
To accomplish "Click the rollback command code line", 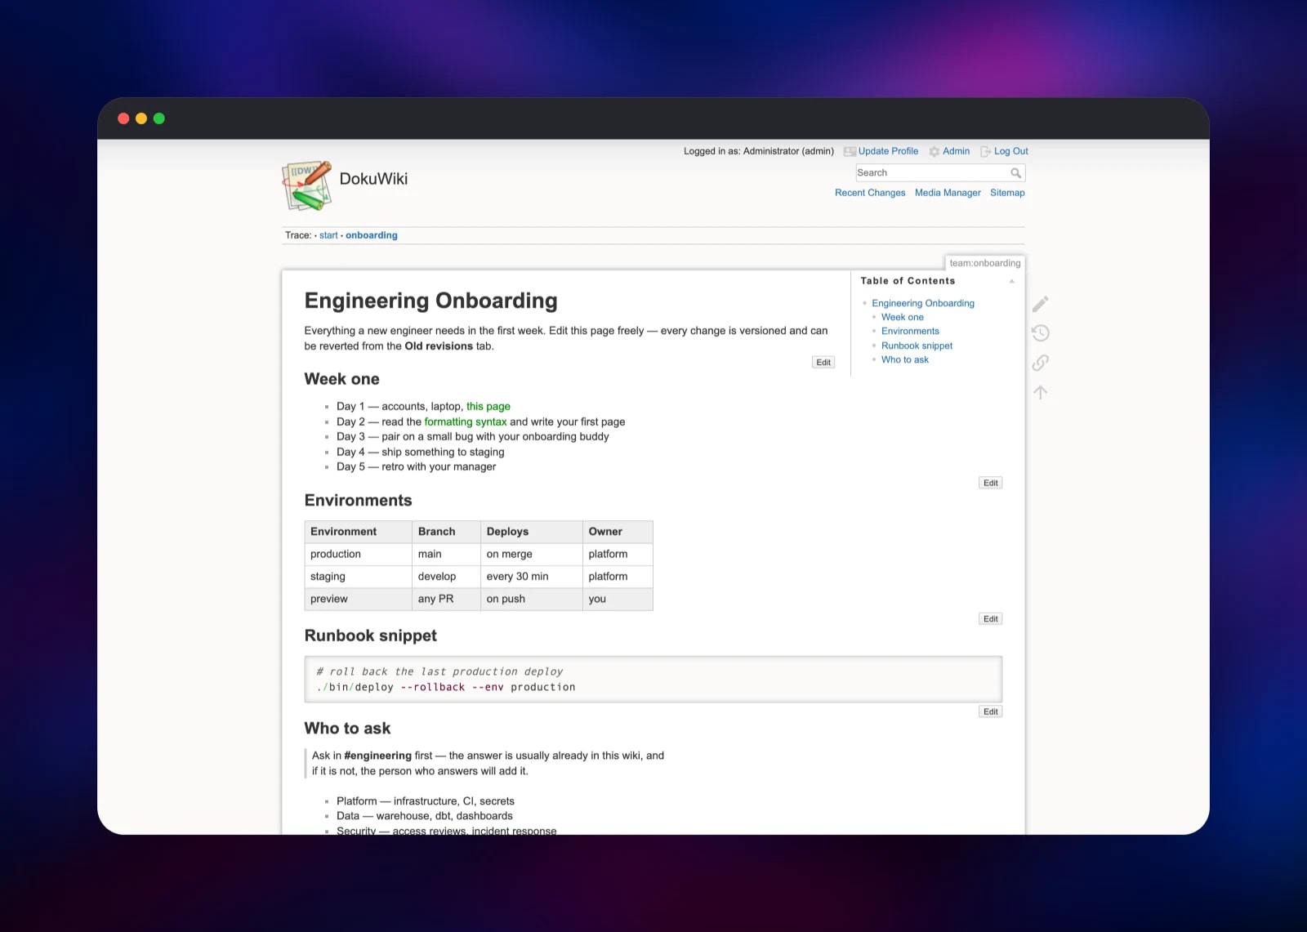I will [446, 688].
